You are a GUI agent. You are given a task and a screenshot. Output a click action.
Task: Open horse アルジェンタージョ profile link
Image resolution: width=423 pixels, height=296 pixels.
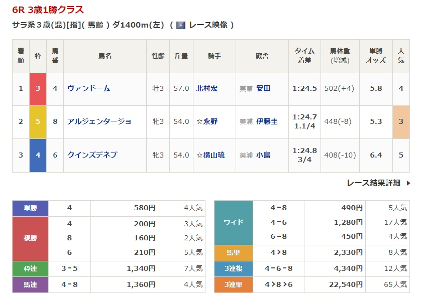[x=99, y=121]
